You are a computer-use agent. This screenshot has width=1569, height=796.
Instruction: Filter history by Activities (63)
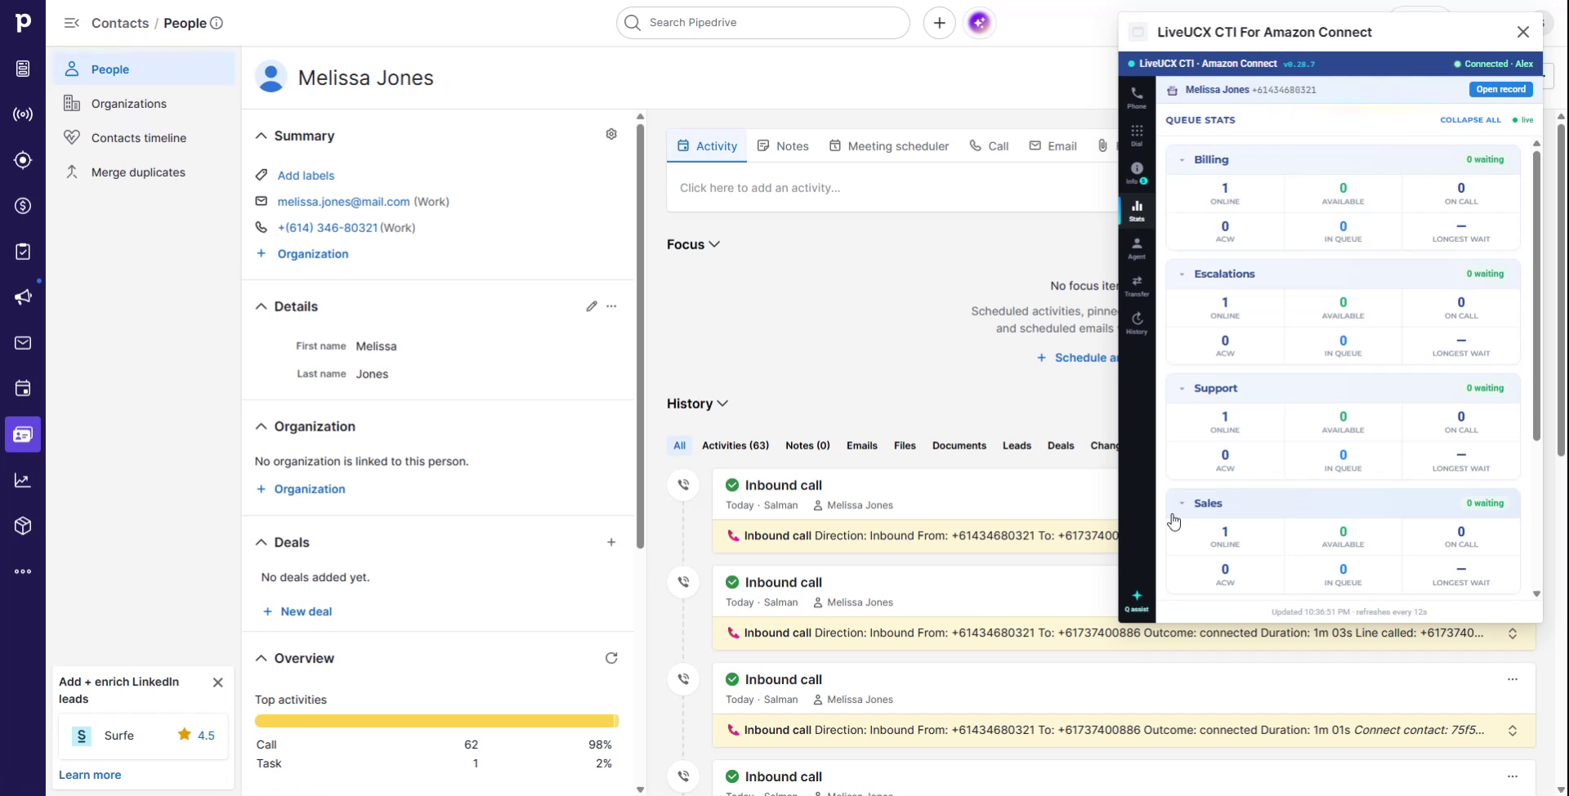coord(735,445)
